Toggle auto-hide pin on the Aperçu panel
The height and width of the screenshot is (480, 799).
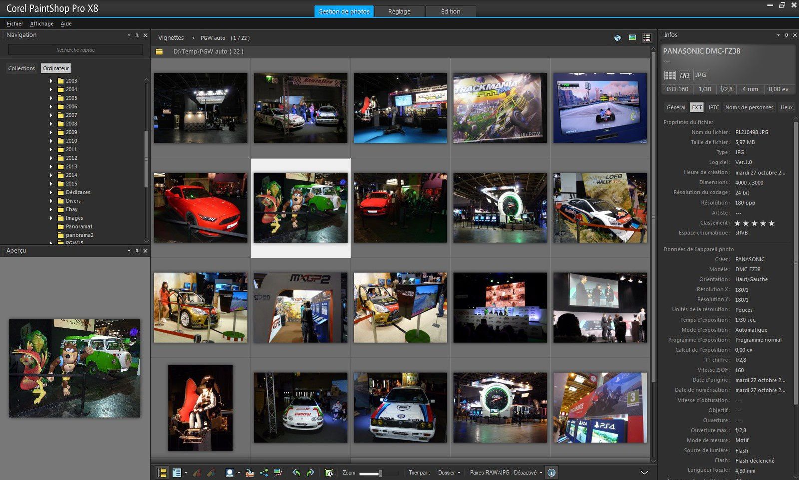pos(137,251)
